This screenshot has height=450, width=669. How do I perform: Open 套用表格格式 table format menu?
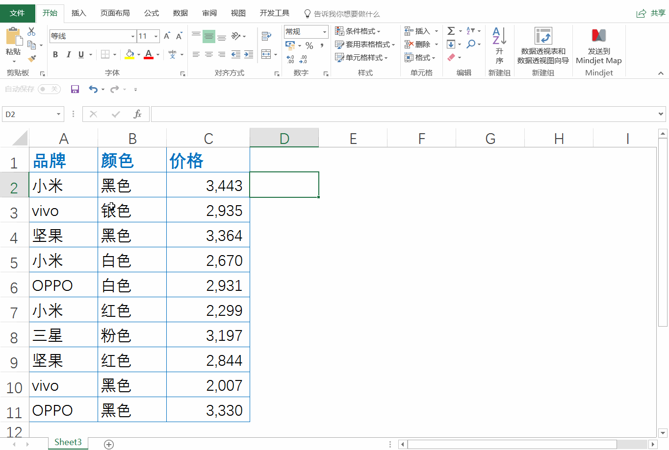(365, 45)
